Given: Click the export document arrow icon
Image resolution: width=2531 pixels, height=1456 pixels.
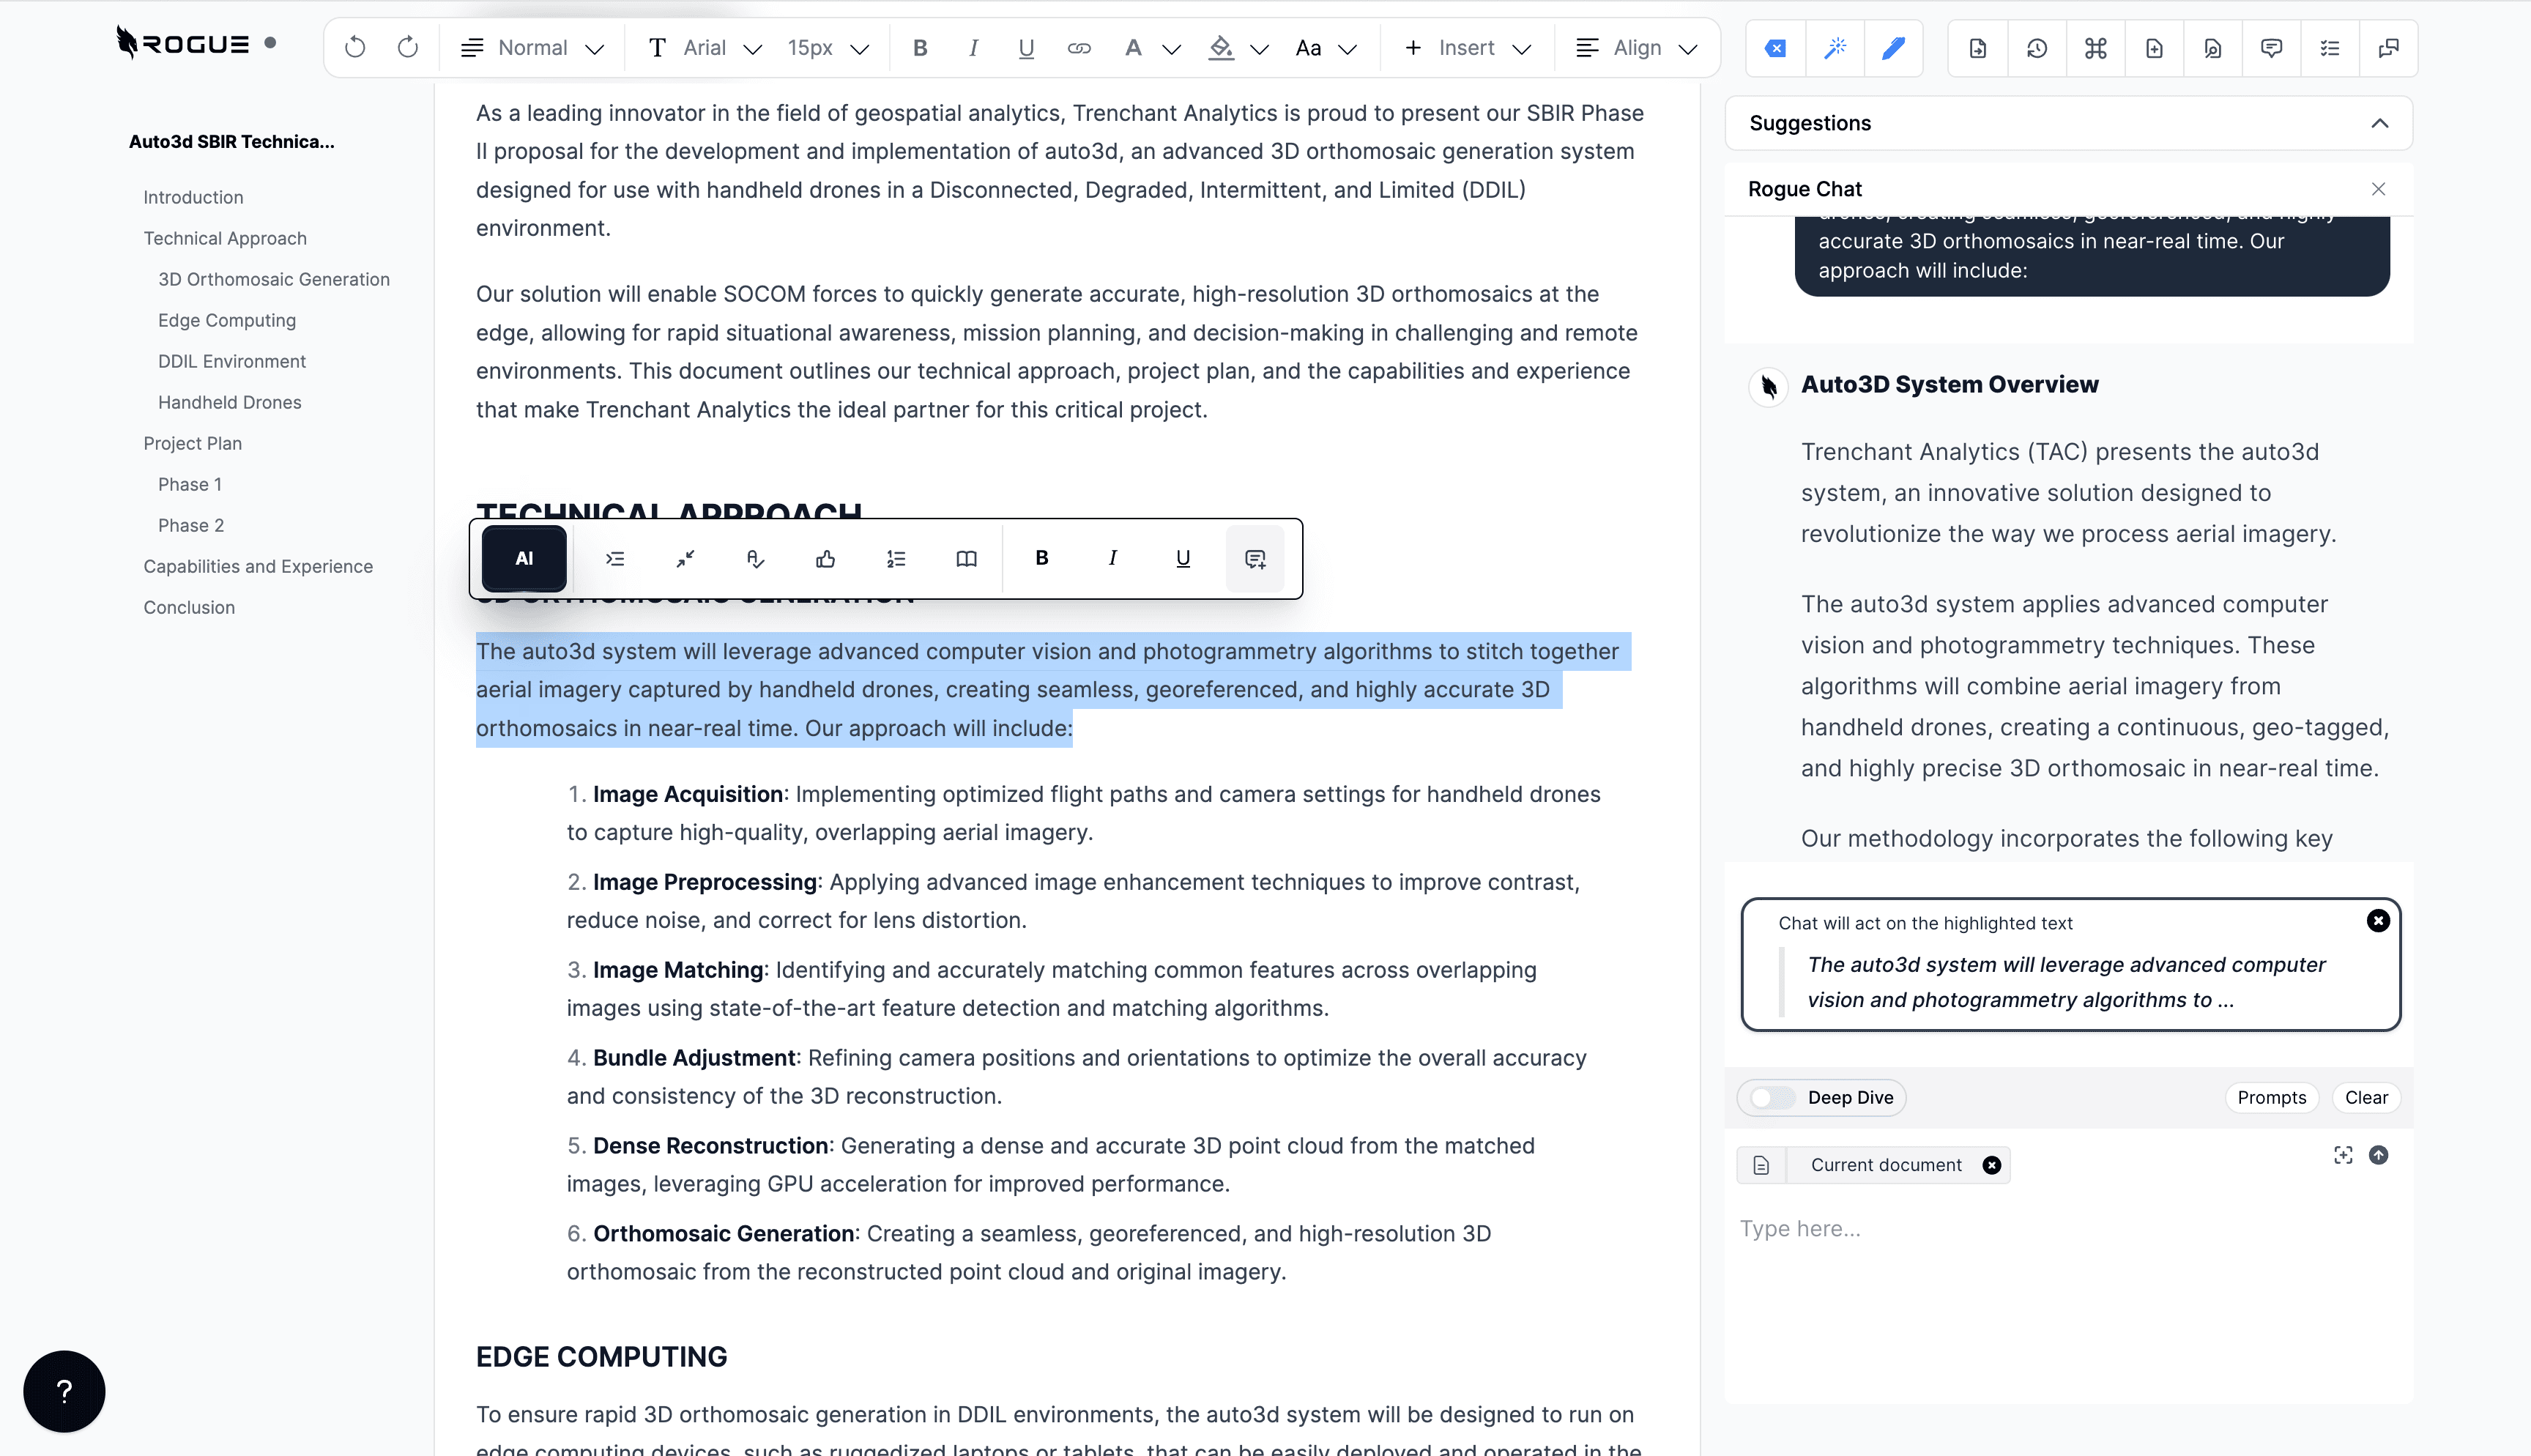Looking at the screenshot, I should click(x=1977, y=48).
